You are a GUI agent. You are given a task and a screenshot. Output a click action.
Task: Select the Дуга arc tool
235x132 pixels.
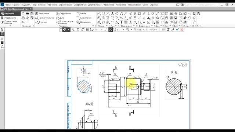(60, 18)
